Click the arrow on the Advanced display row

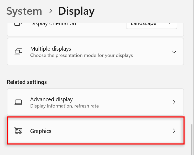click(174, 102)
